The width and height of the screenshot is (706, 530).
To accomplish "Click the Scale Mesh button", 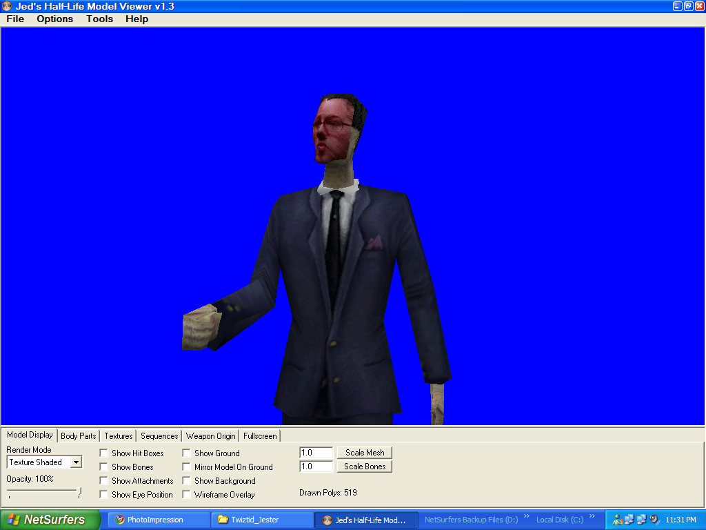I will [365, 453].
